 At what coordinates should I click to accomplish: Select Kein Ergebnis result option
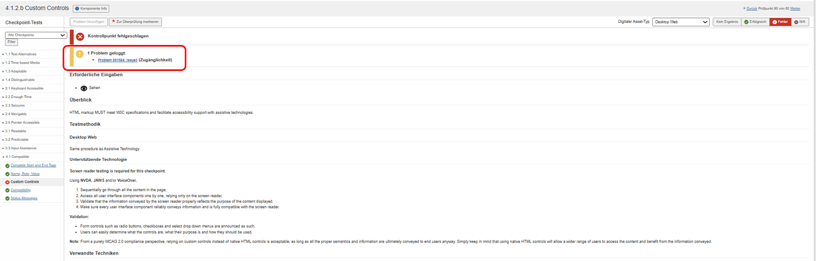coord(726,22)
